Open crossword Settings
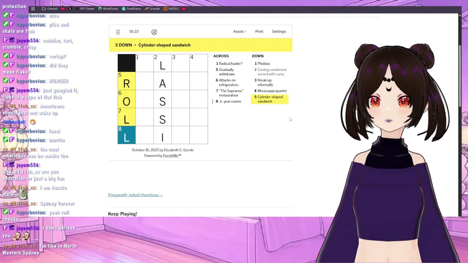 click(279, 31)
